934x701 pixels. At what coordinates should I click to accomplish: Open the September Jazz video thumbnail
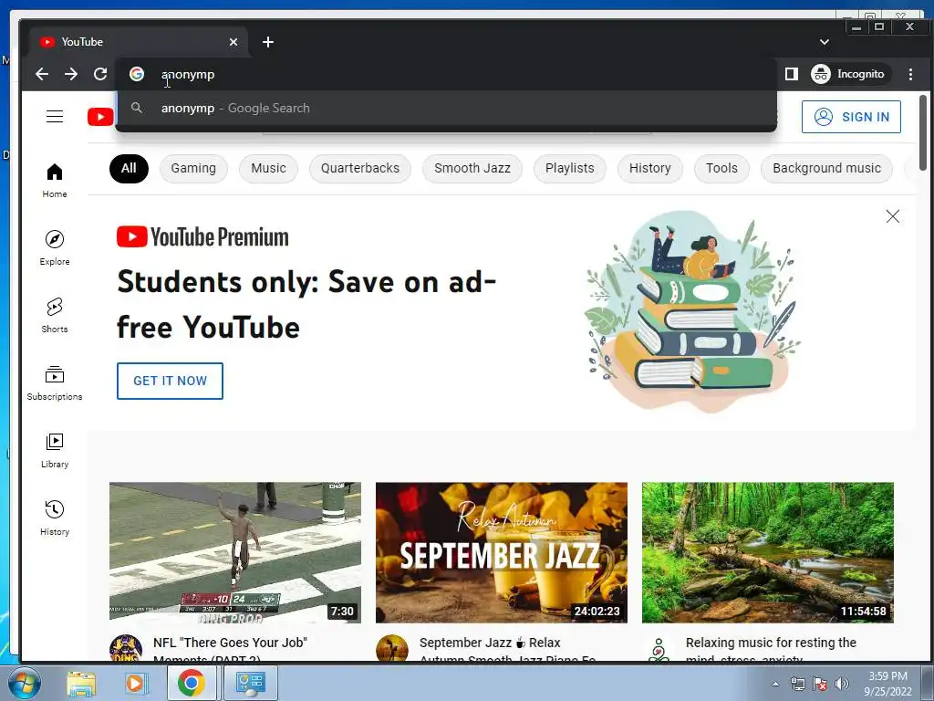[502, 552]
